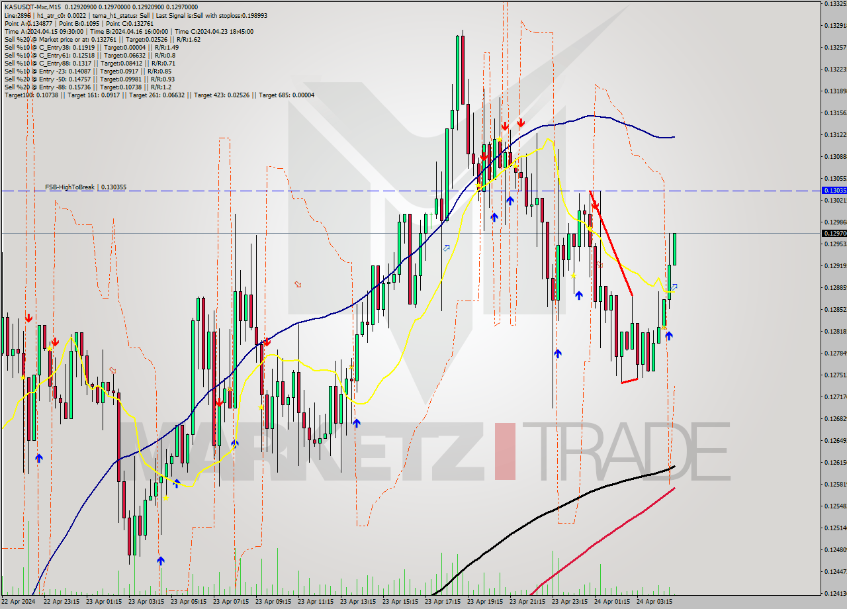Click the '23 Apr 21:15' time axis label

click(527, 602)
